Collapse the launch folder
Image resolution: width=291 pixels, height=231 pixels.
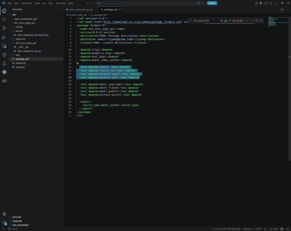[14, 31]
